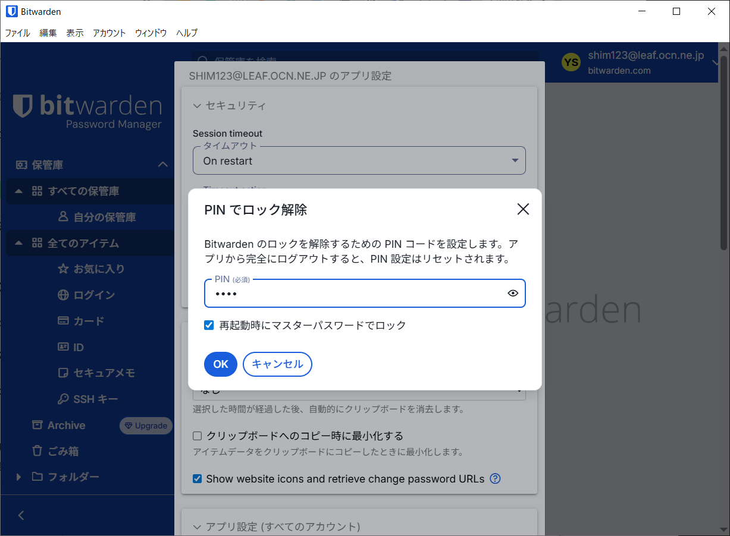Click inside the PIN input field
This screenshot has height=536, width=730.
pos(354,294)
